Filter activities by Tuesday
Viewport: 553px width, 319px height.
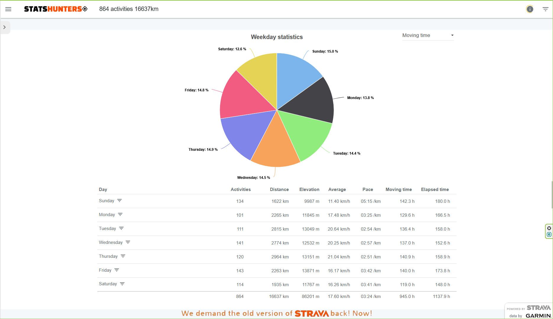121,229
